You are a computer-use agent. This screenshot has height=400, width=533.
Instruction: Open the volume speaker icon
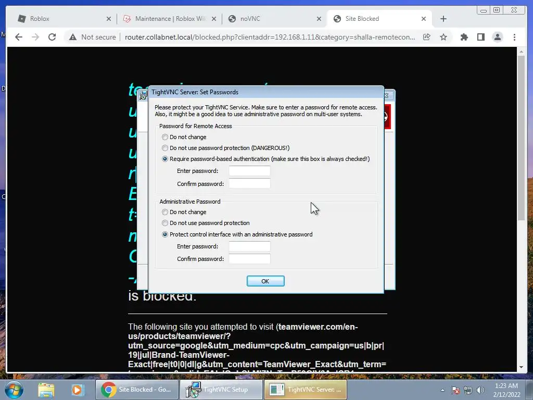pos(480,390)
